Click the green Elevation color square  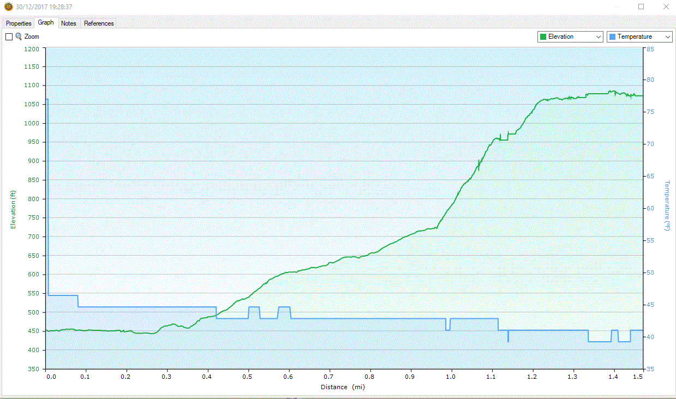[543, 37]
